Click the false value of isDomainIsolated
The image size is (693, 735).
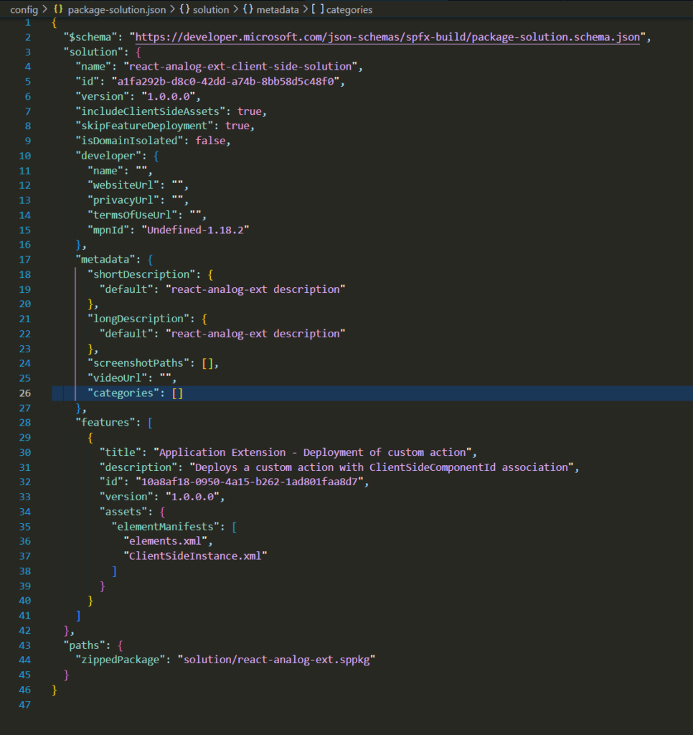tap(212, 141)
